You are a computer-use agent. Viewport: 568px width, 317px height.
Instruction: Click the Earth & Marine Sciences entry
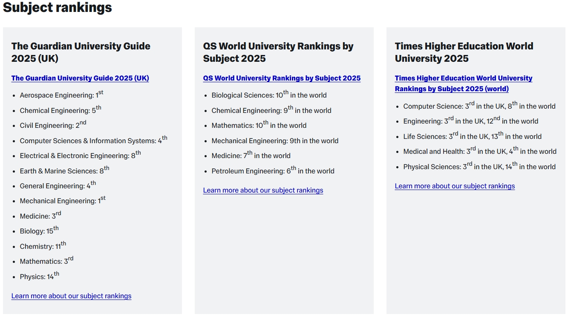pos(64,170)
